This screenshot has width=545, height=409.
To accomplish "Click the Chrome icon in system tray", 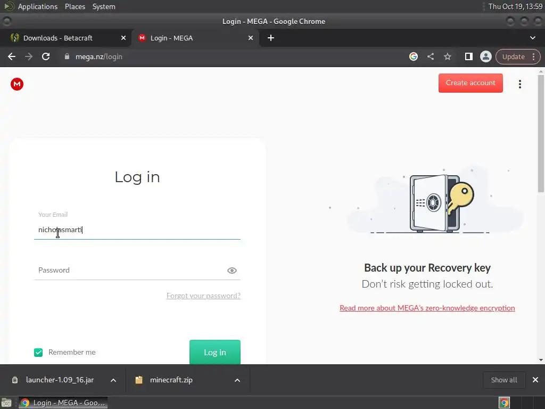I will tap(504, 403).
